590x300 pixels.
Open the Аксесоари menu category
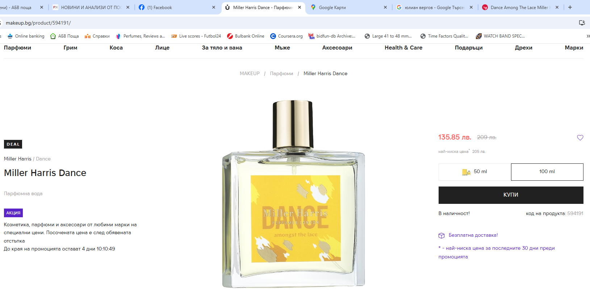point(337,48)
